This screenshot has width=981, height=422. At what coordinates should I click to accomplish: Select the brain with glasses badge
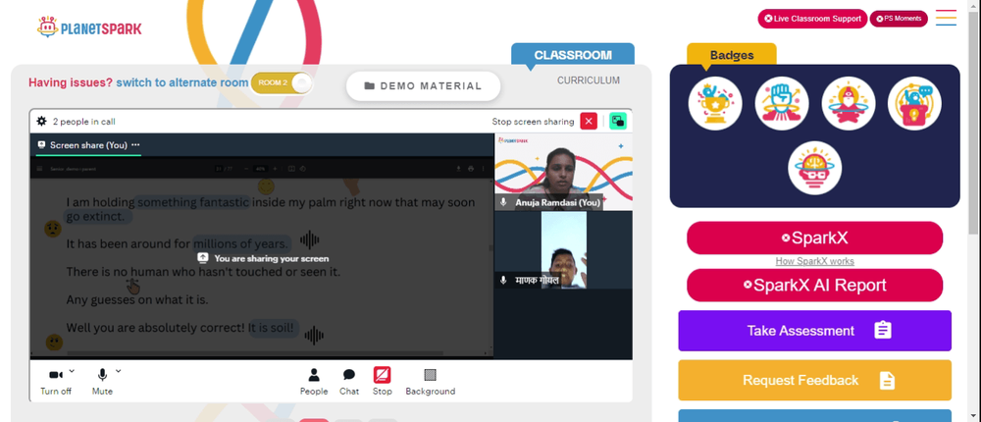tap(814, 168)
